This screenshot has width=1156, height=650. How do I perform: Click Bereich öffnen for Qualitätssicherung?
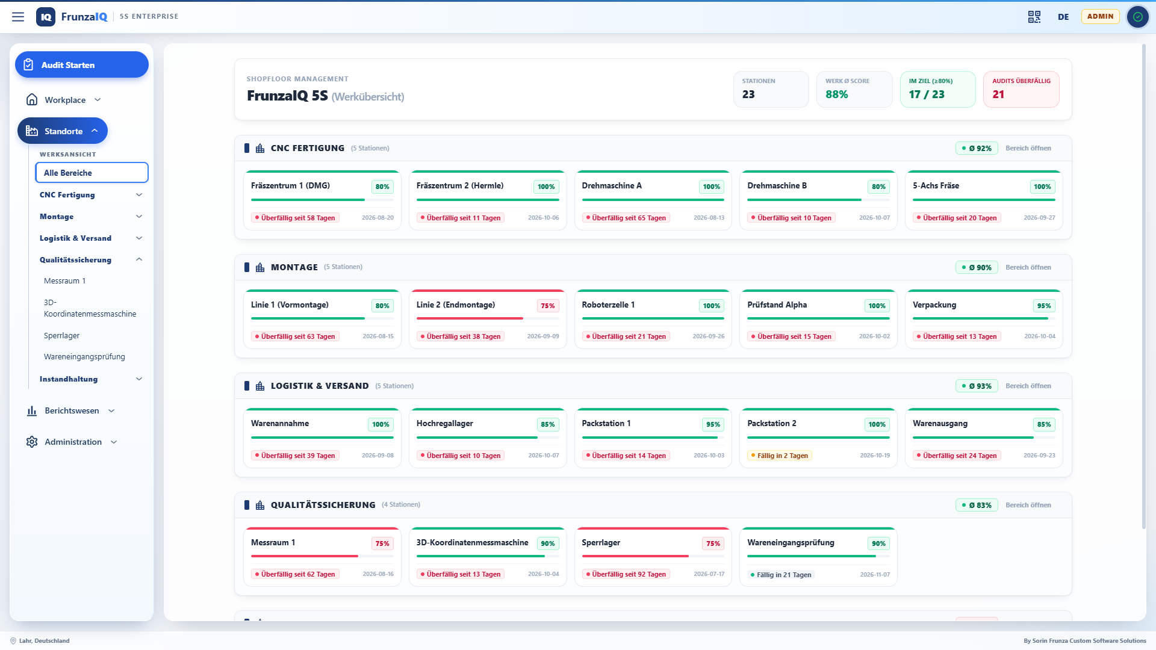[1028, 505]
